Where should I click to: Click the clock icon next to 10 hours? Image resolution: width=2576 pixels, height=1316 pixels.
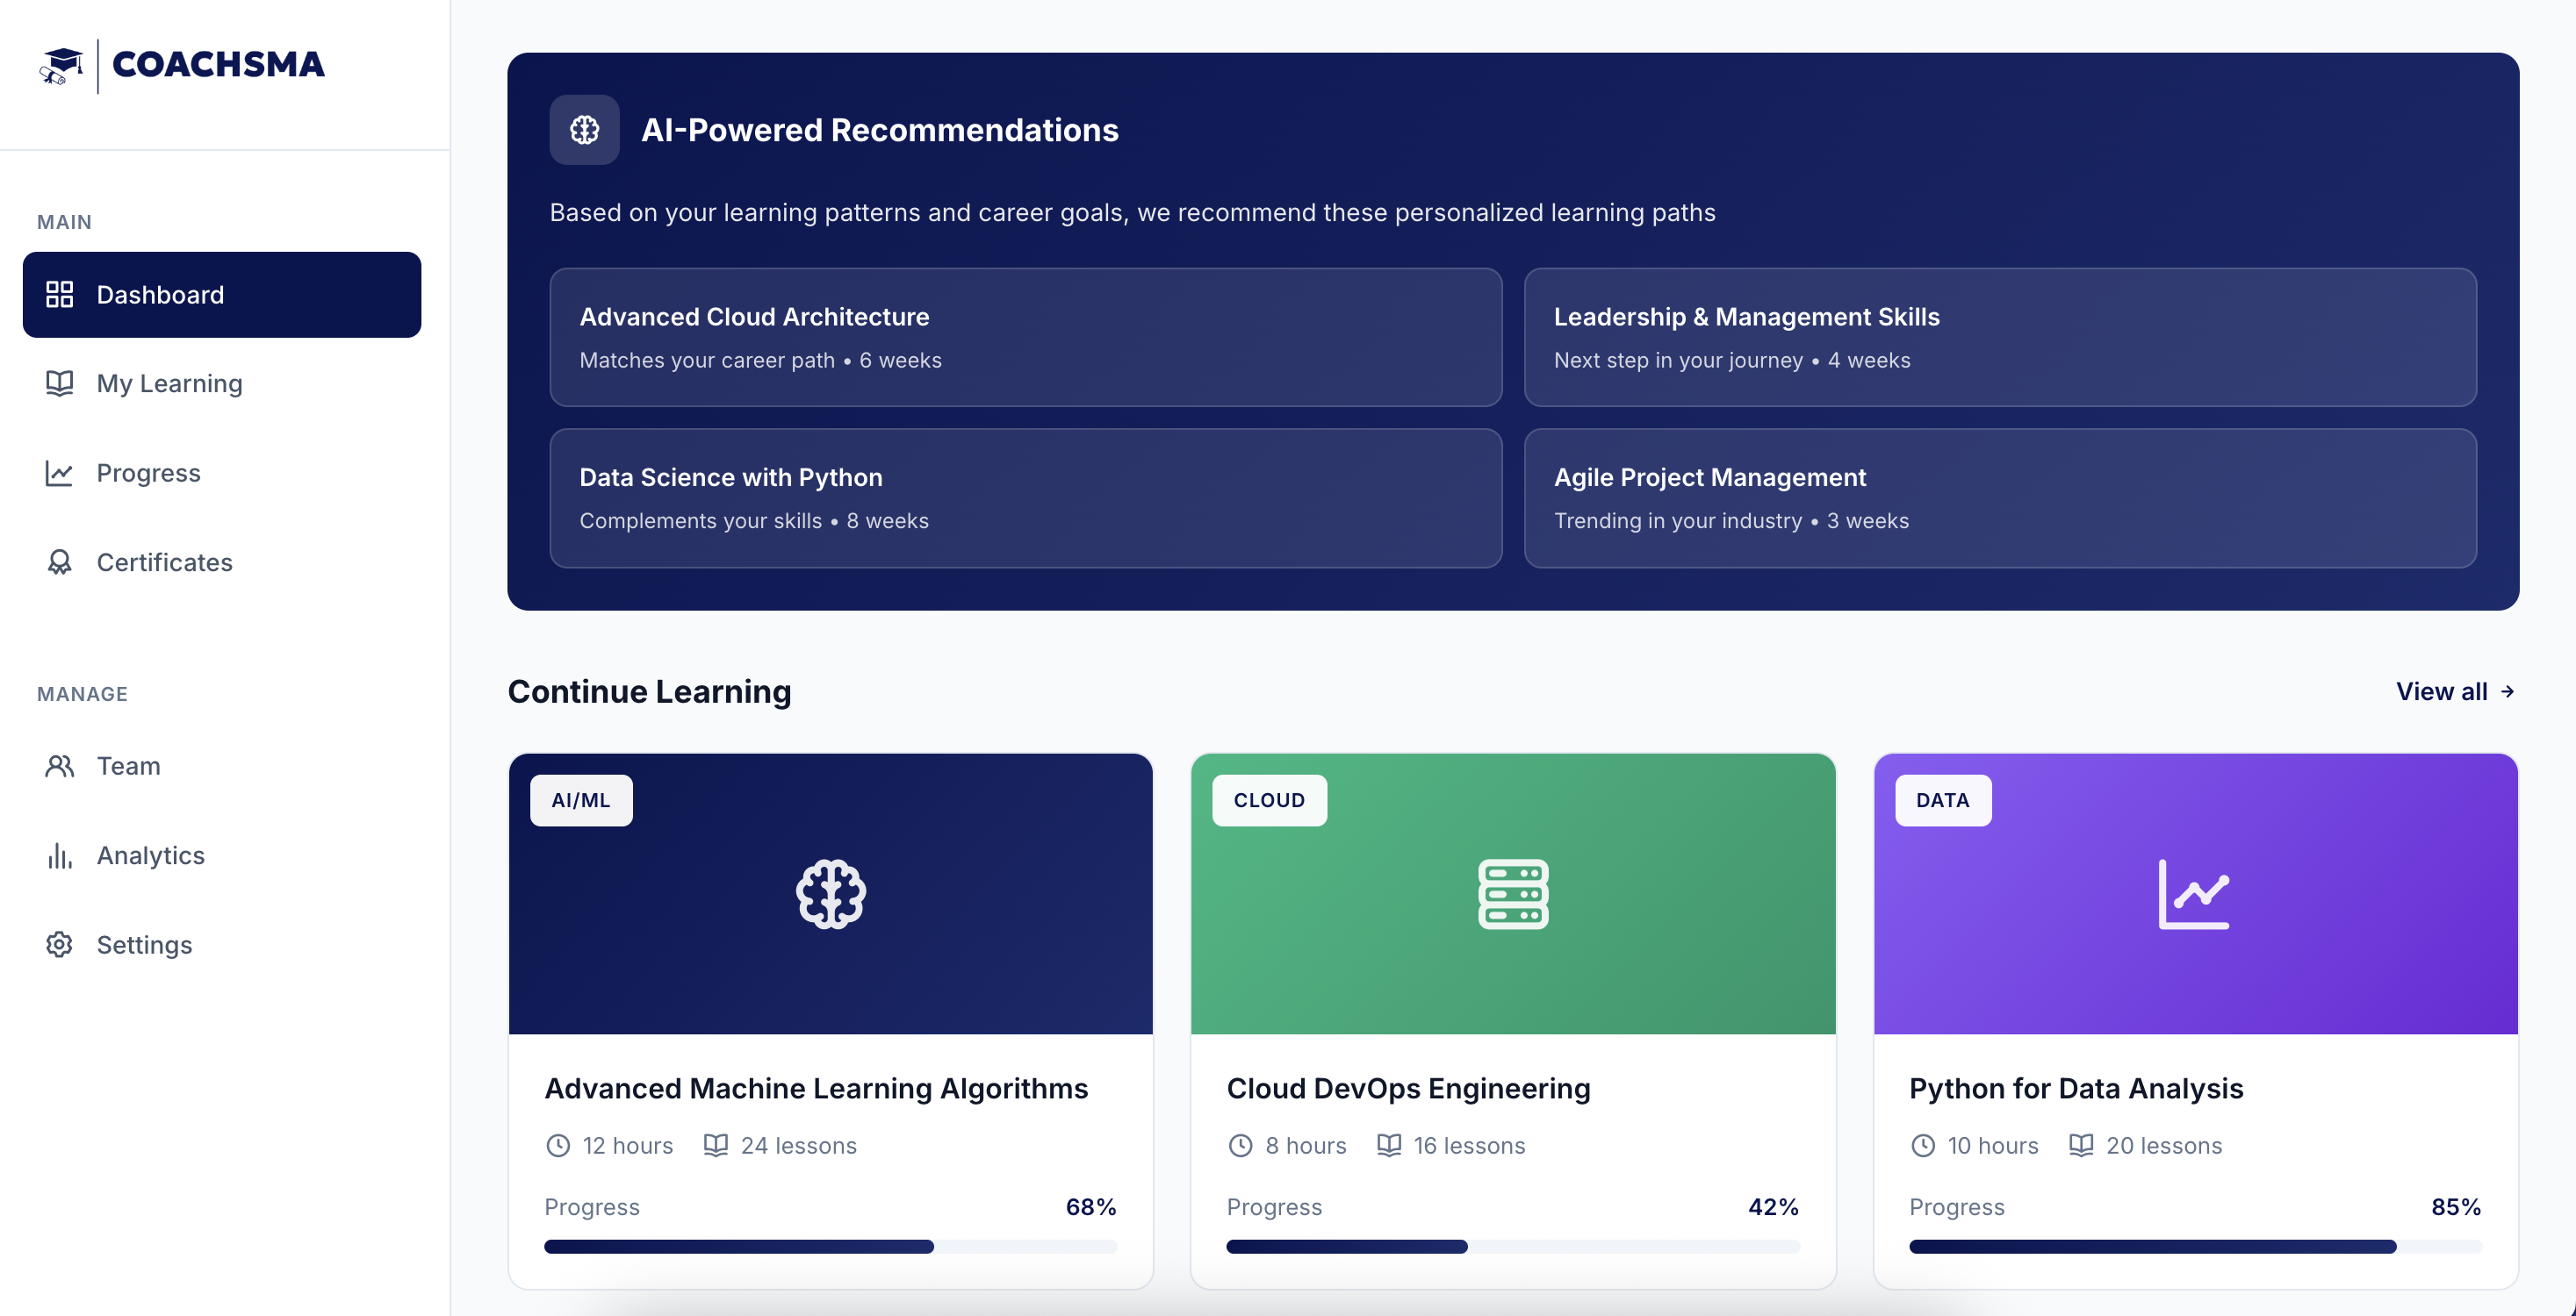coord(1922,1146)
